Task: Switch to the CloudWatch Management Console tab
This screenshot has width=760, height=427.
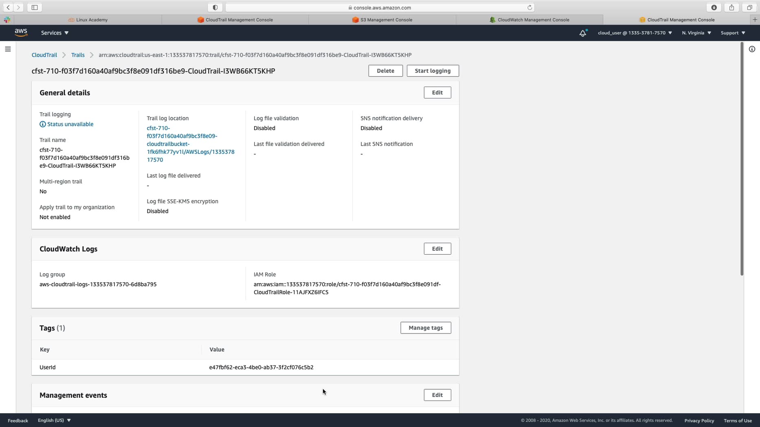Action: point(529,20)
